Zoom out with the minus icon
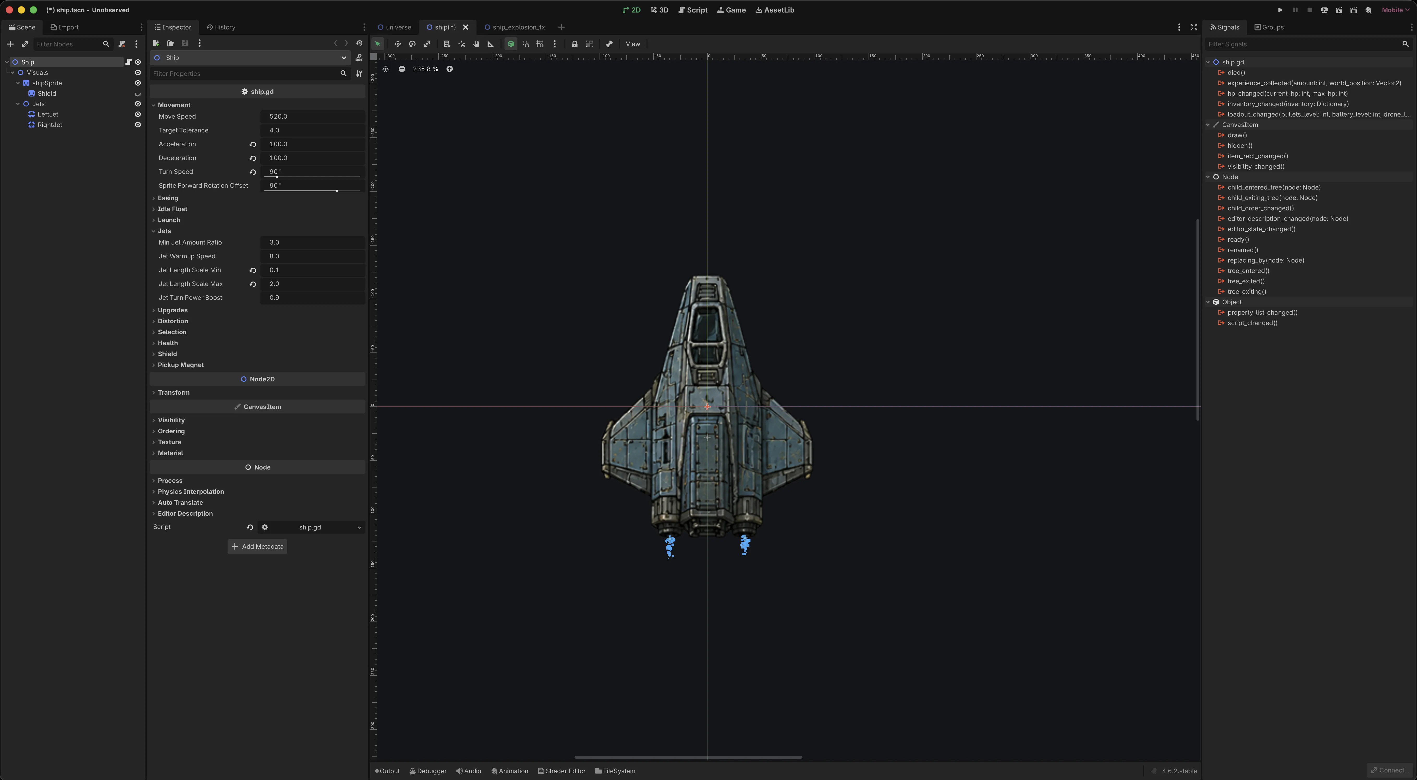 (402, 69)
